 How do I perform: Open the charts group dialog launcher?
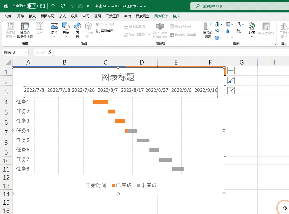tap(275, 44)
